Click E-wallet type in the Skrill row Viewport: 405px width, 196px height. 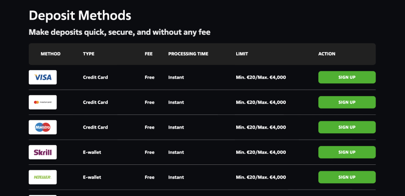[x=92, y=152]
